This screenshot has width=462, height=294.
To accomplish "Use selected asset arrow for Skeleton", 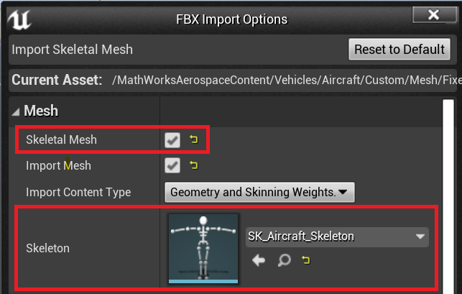I will pyautogui.click(x=259, y=260).
